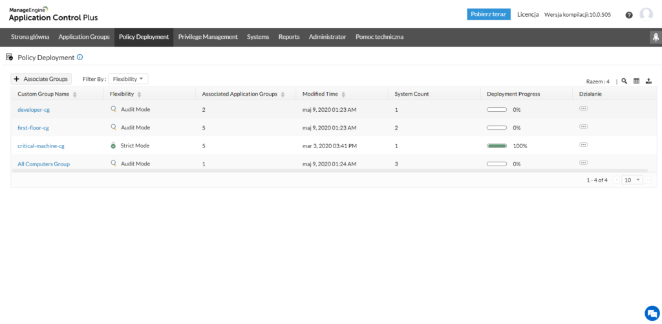The height and width of the screenshot is (324, 662).
Task: Click the export upload icon
Action: (648, 81)
